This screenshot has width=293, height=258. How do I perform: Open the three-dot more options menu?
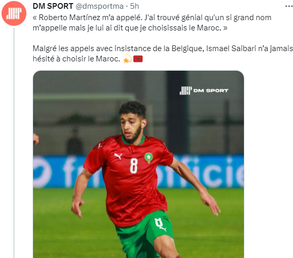[289, 6]
